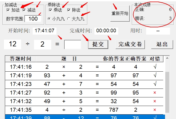Click the divisor number 2 in the question
Image resolution: width=176 pixels, height=119 pixels.
tap(43, 45)
